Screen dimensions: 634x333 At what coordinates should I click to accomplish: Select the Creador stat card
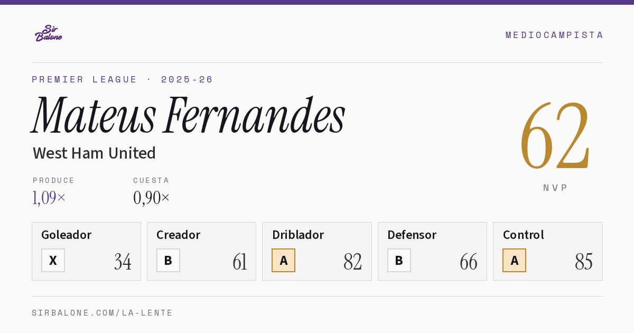201,251
